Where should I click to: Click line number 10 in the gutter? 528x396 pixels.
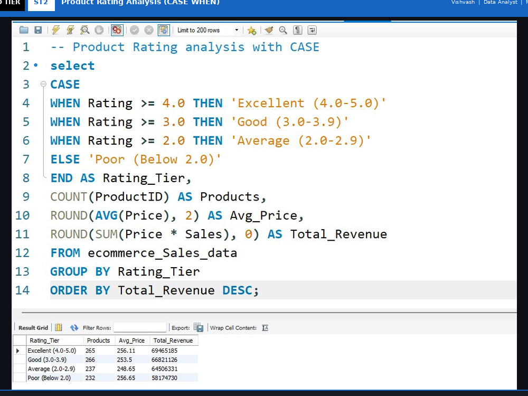[x=22, y=215]
